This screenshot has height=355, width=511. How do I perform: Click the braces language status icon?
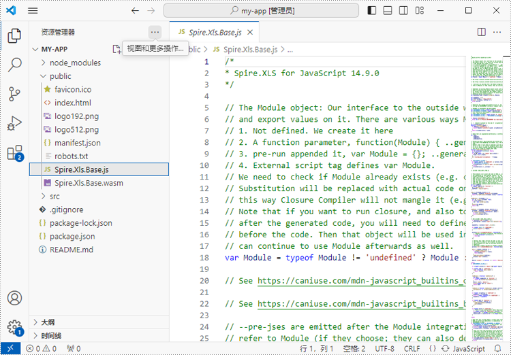pyautogui.click(x=433, y=349)
